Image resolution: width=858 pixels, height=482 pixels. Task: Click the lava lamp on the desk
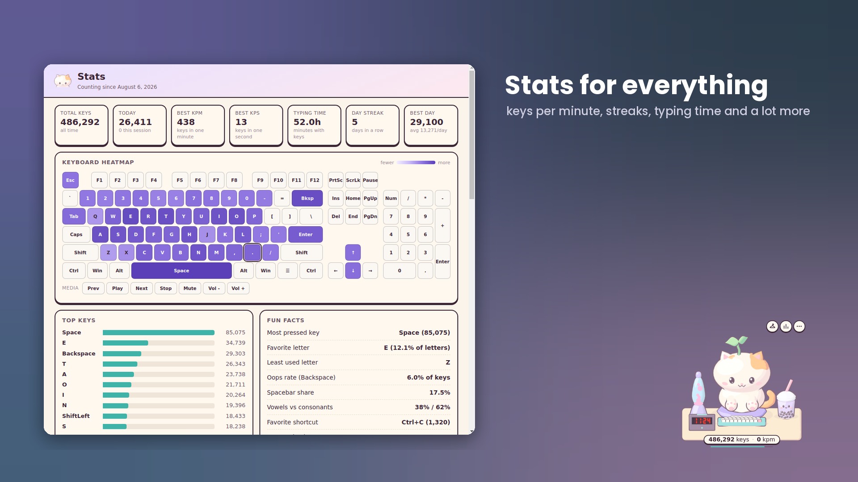tap(698, 393)
